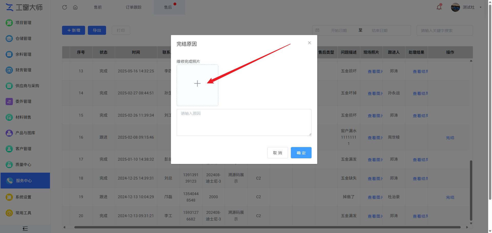Open notifications bell icon

pos(439,7)
